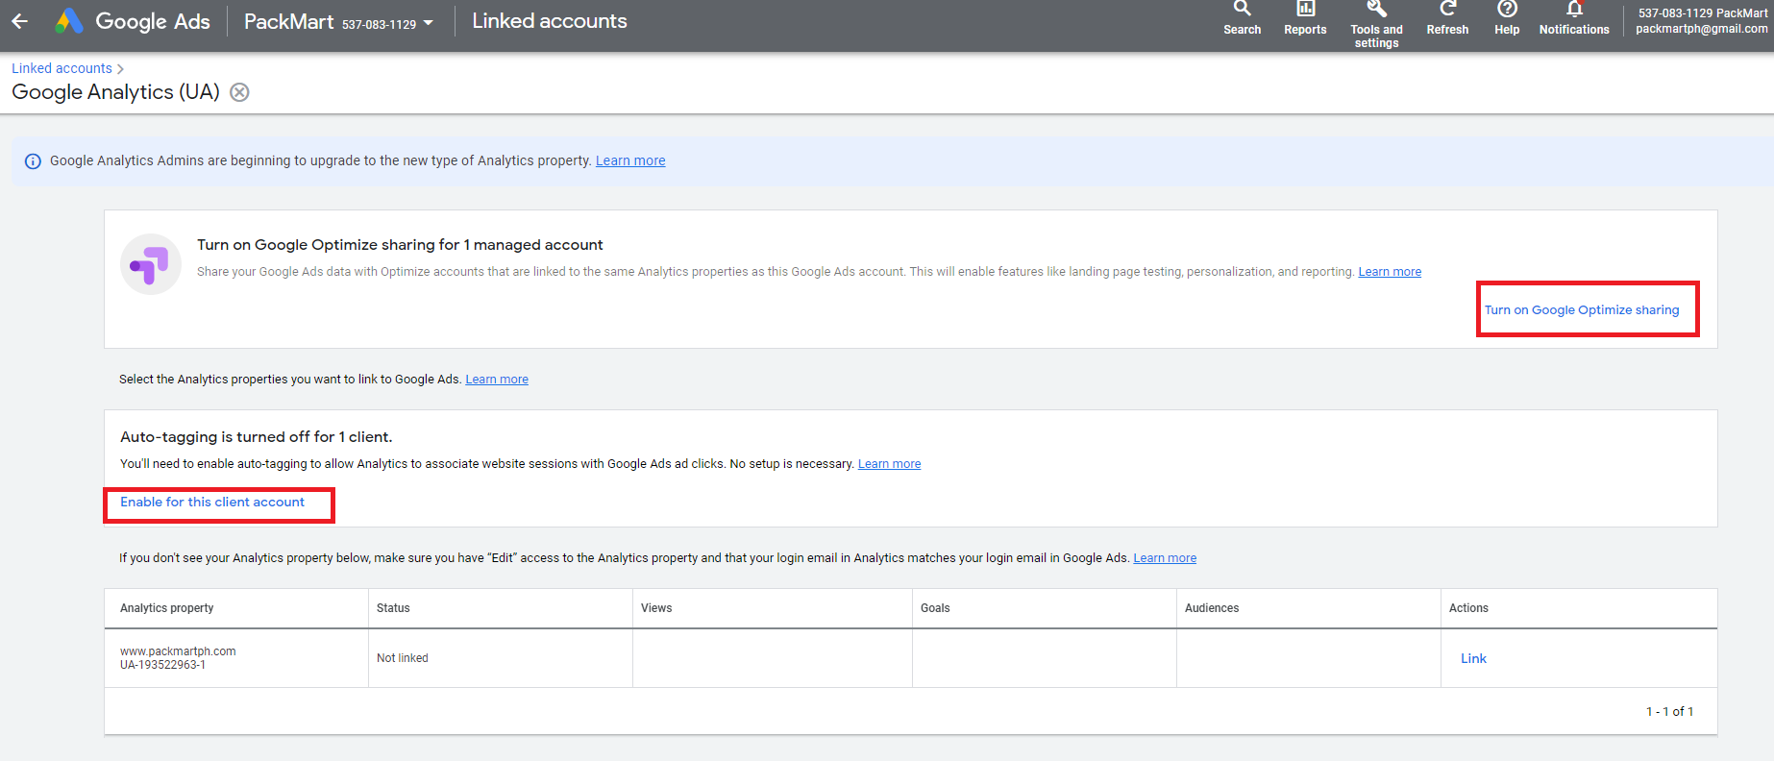Click the Turn on Google Optimize sharing heading
This screenshot has width=1774, height=761.
pos(400,245)
